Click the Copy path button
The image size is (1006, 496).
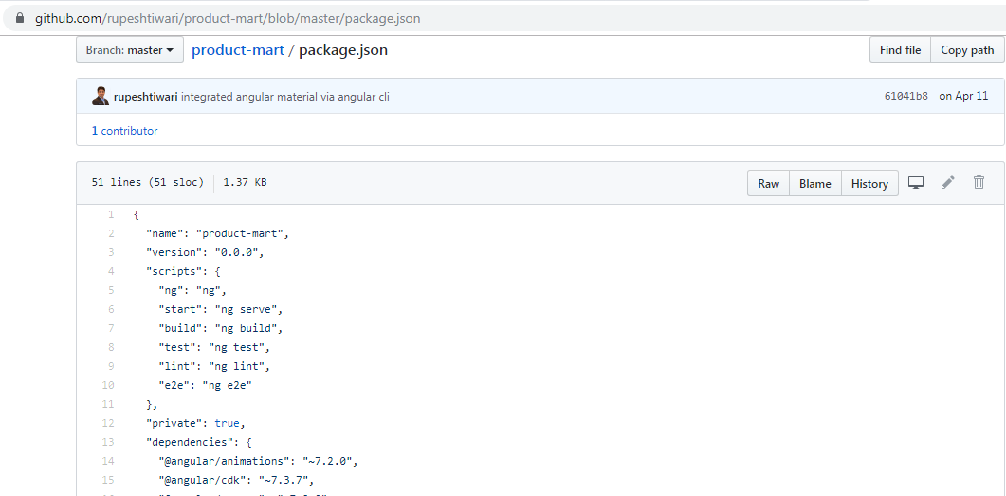967,50
